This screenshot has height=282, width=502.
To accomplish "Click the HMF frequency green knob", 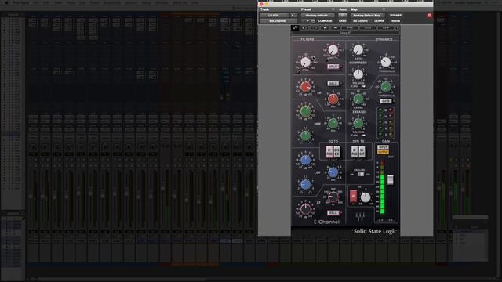I will (x=333, y=123).
